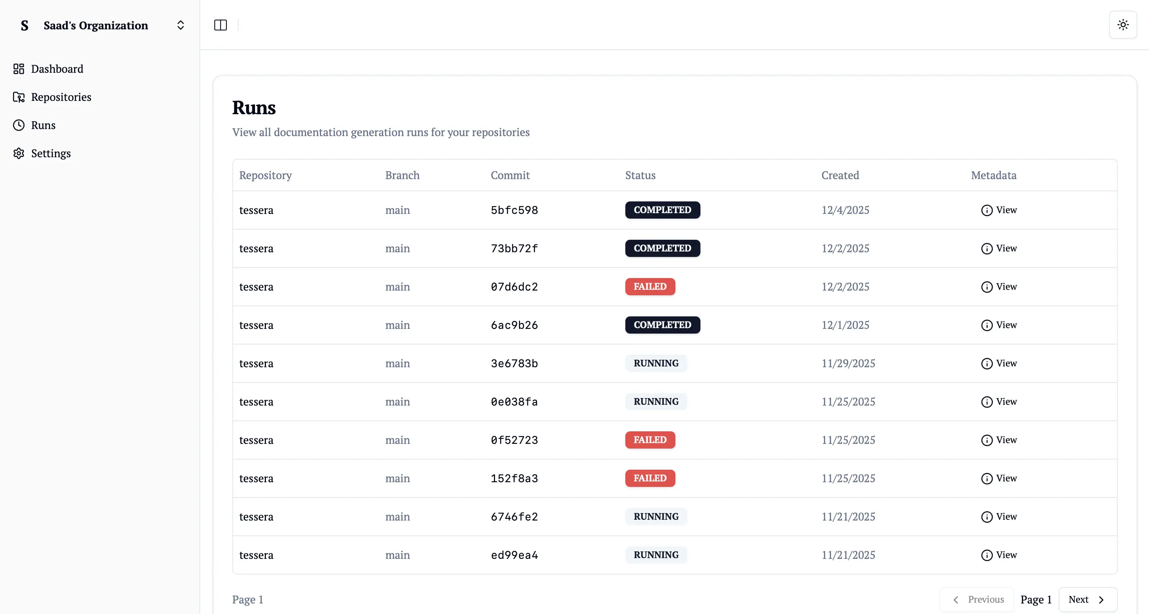Viewport: 1149px width, 614px height.
Task: Toggle light/dark theme sun button
Action: (x=1123, y=25)
